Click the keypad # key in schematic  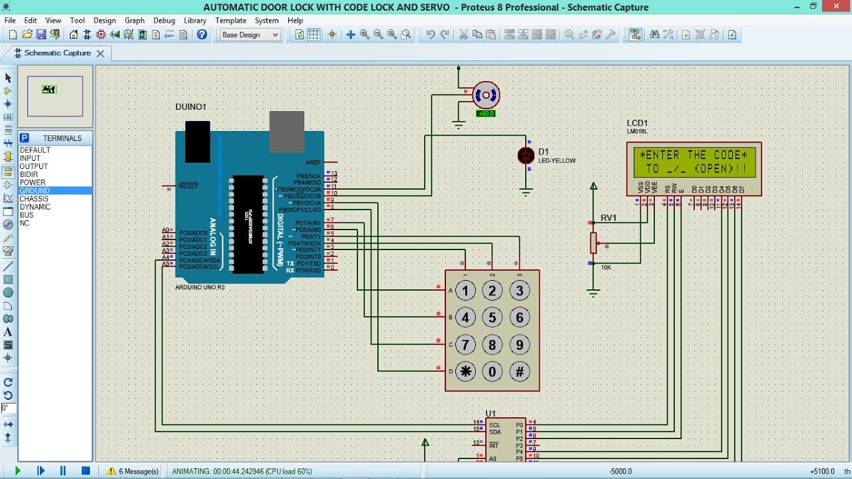coord(520,371)
